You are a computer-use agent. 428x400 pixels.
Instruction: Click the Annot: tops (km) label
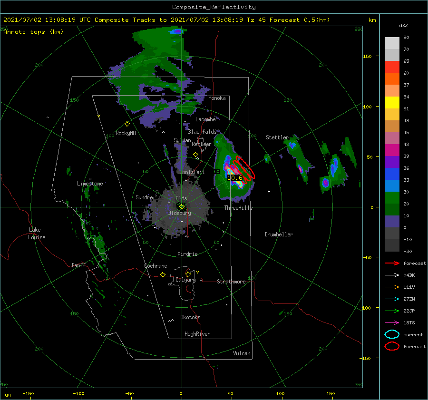(x=33, y=32)
